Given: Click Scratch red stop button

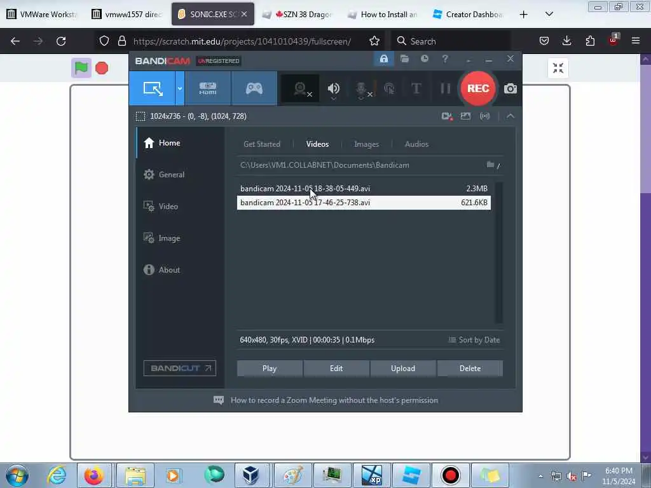Looking at the screenshot, I should [102, 68].
